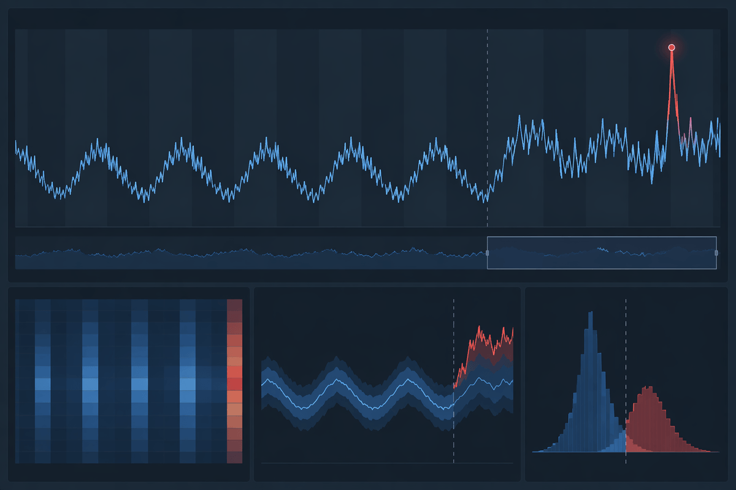Click inside the highlighted overview range window
This screenshot has width=736, height=490.
pyautogui.click(x=602, y=253)
